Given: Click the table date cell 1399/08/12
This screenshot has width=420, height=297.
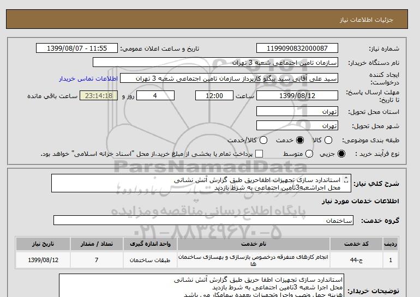Looking at the screenshot, I should [43, 260].
